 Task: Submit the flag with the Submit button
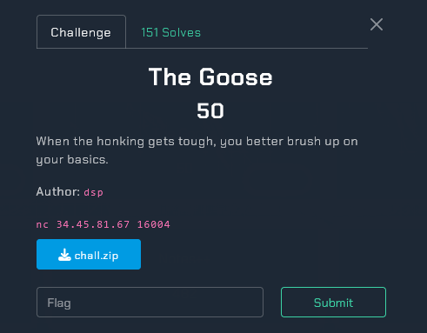point(333,303)
